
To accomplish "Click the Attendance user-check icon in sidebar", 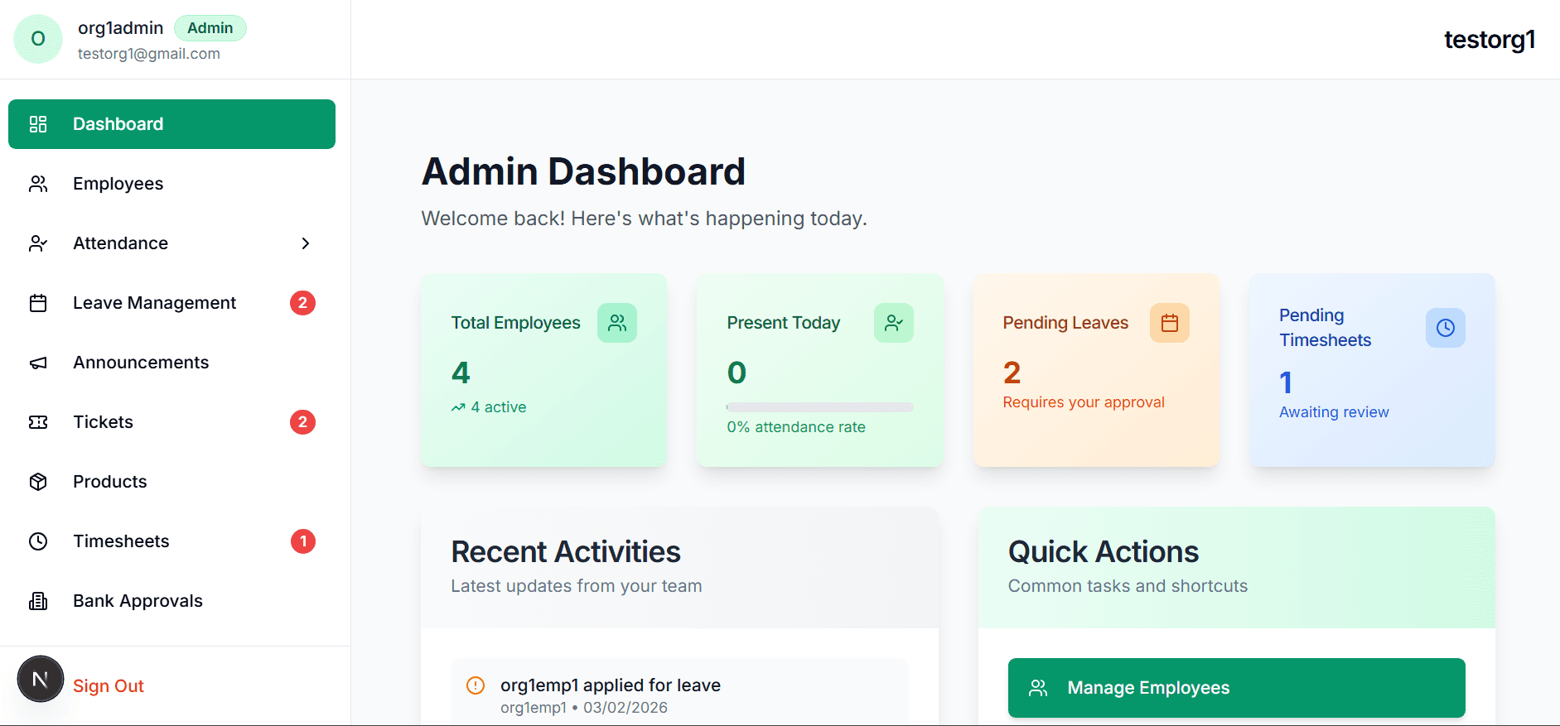I will pos(38,243).
